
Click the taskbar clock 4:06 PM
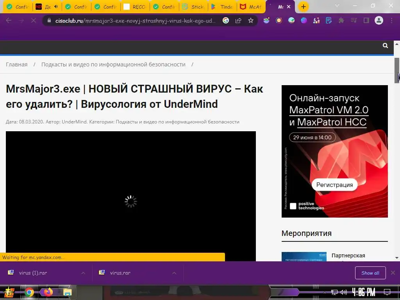click(x=364, y=292)
